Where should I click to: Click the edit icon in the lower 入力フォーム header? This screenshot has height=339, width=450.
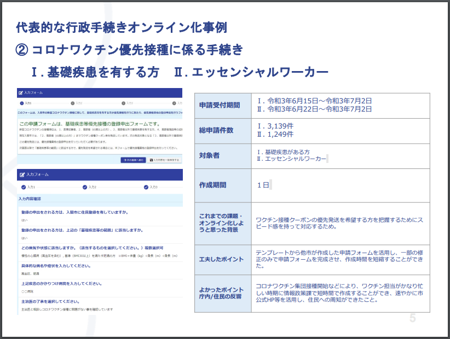22,174
